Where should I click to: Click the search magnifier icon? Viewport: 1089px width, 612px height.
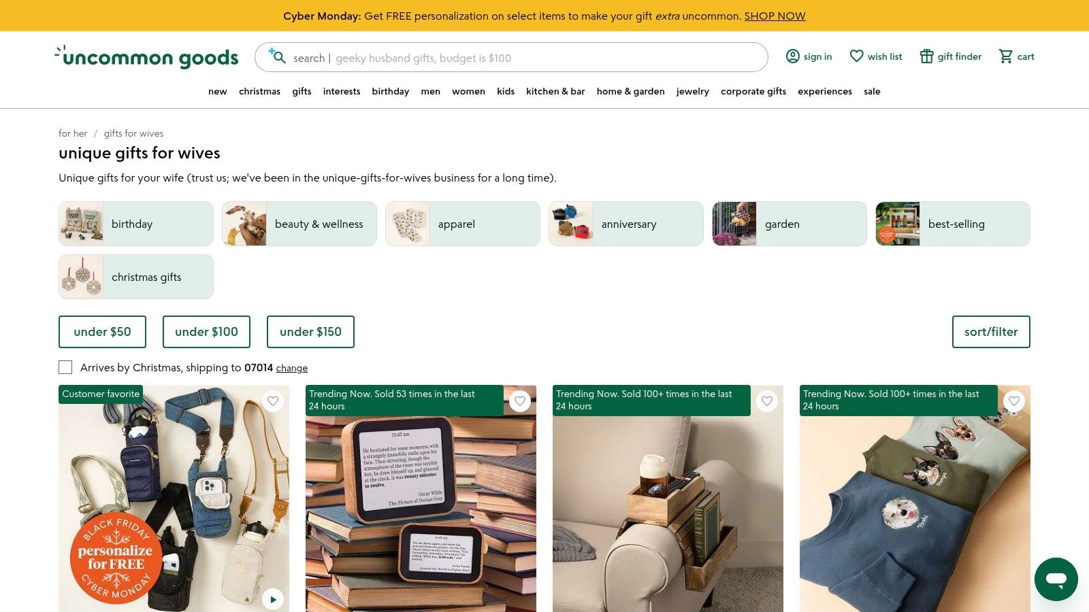coord(279,57)
